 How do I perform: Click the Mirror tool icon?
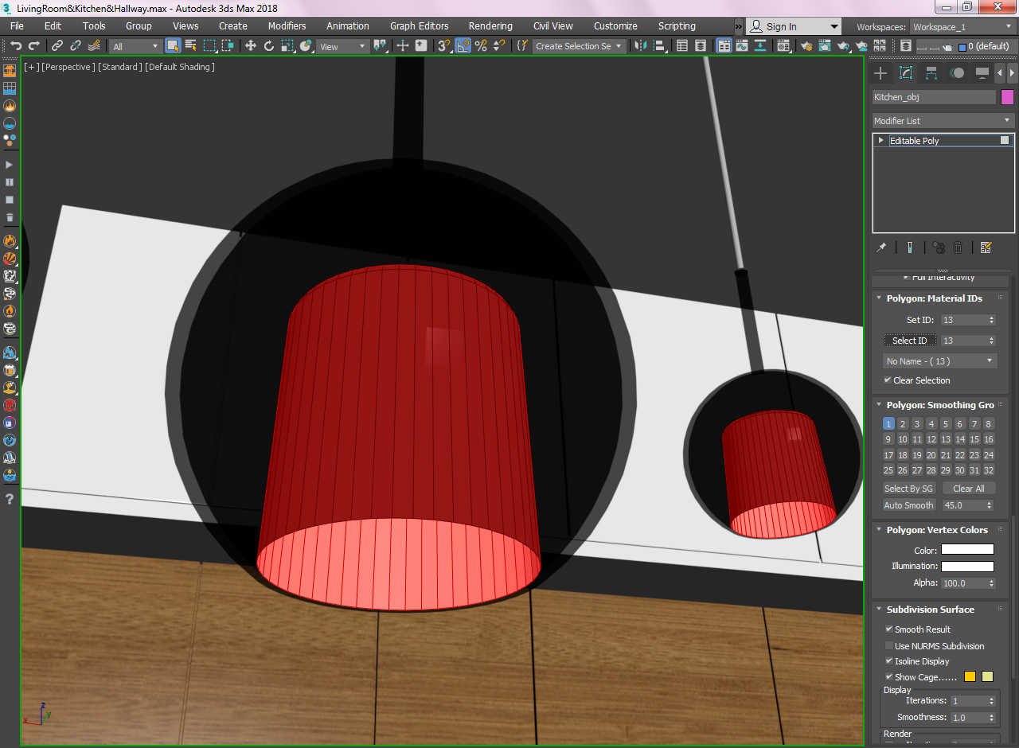tap(640, 46)
